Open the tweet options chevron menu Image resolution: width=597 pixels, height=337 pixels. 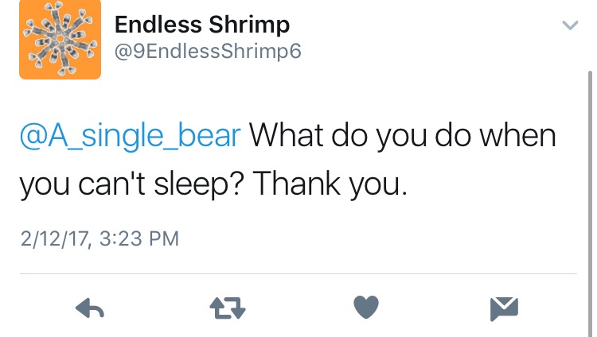pos(569,26)
